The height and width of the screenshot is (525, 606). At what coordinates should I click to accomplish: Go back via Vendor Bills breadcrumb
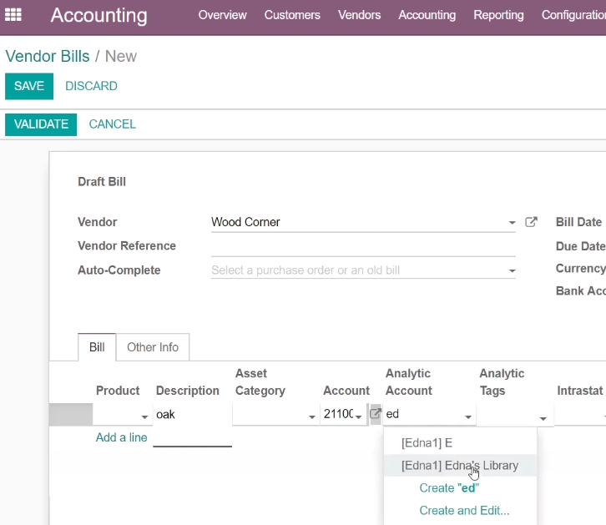pos(48,57)
